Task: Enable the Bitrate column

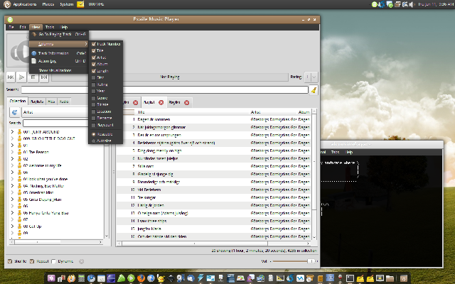Action: [x=93, y=104]
